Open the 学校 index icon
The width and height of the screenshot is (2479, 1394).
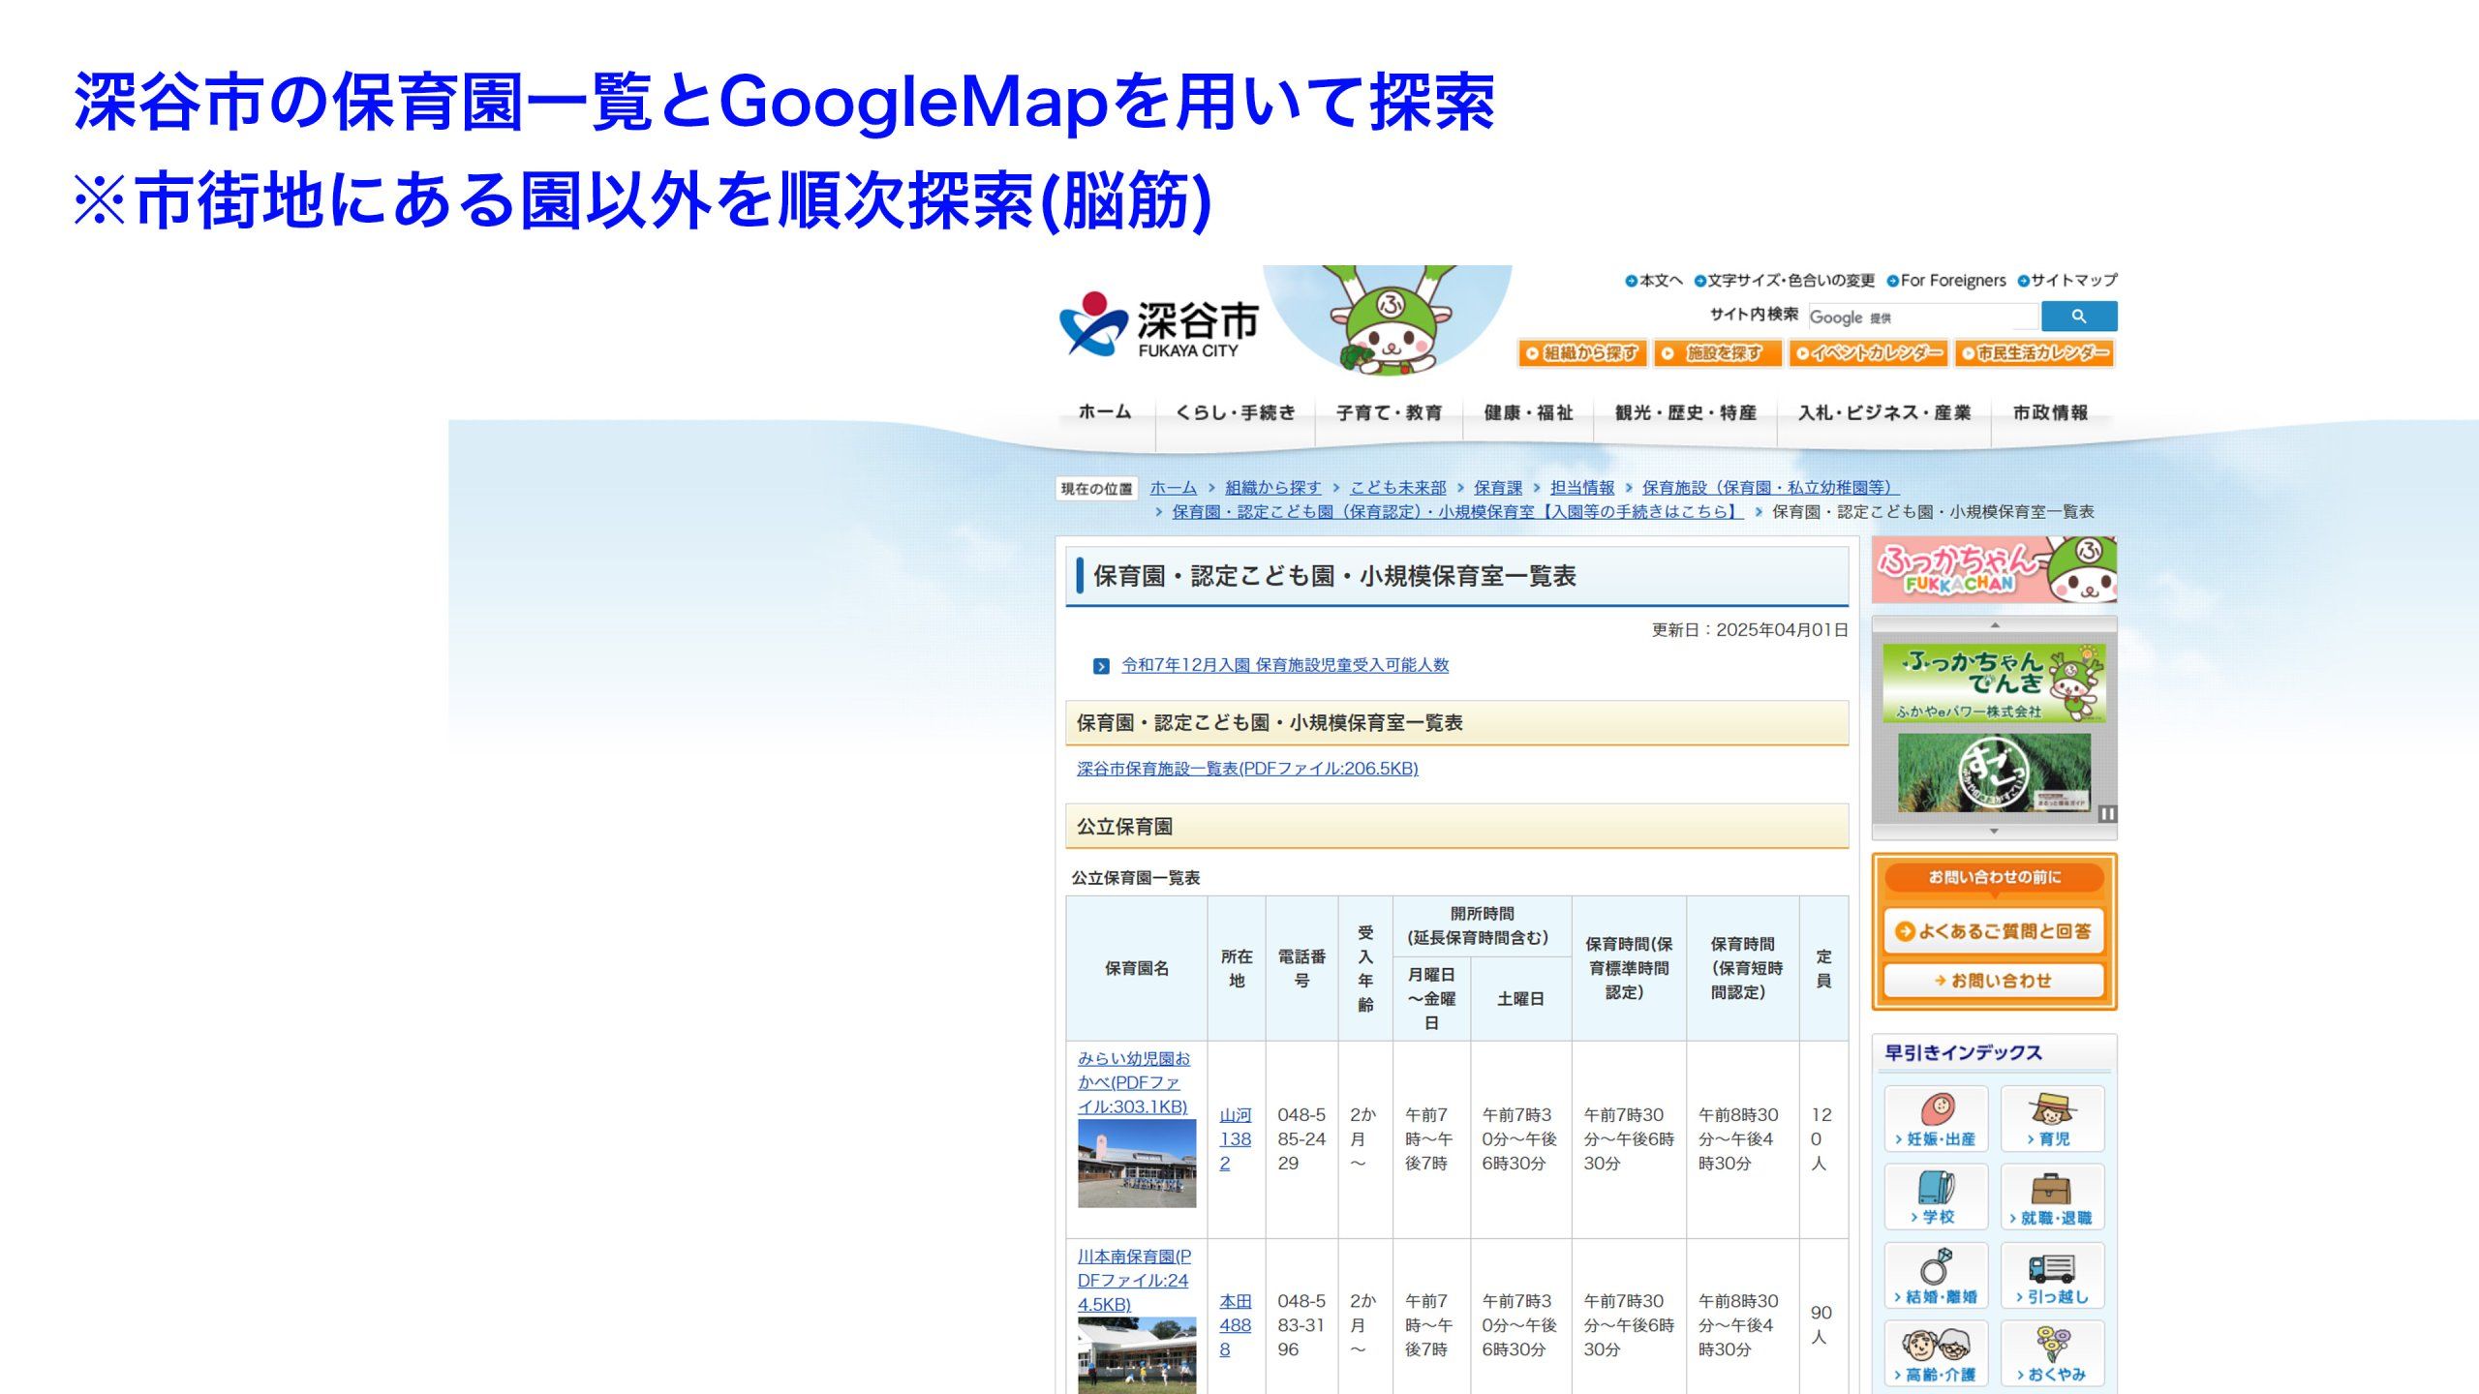(x=1936, y=1197)
